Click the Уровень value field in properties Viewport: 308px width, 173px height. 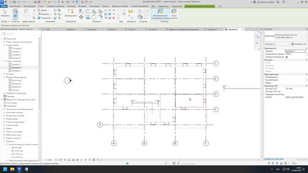pyautogui.click(x=295, y=51)
